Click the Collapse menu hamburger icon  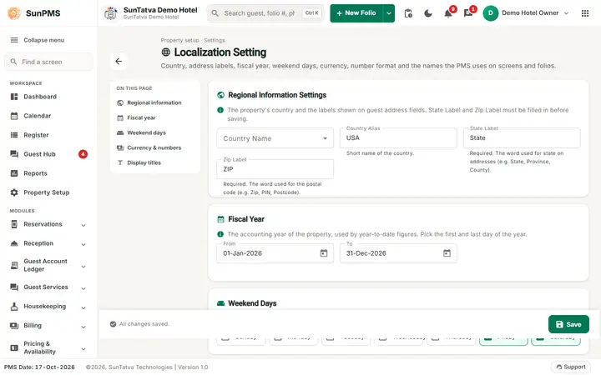[14, 40]
